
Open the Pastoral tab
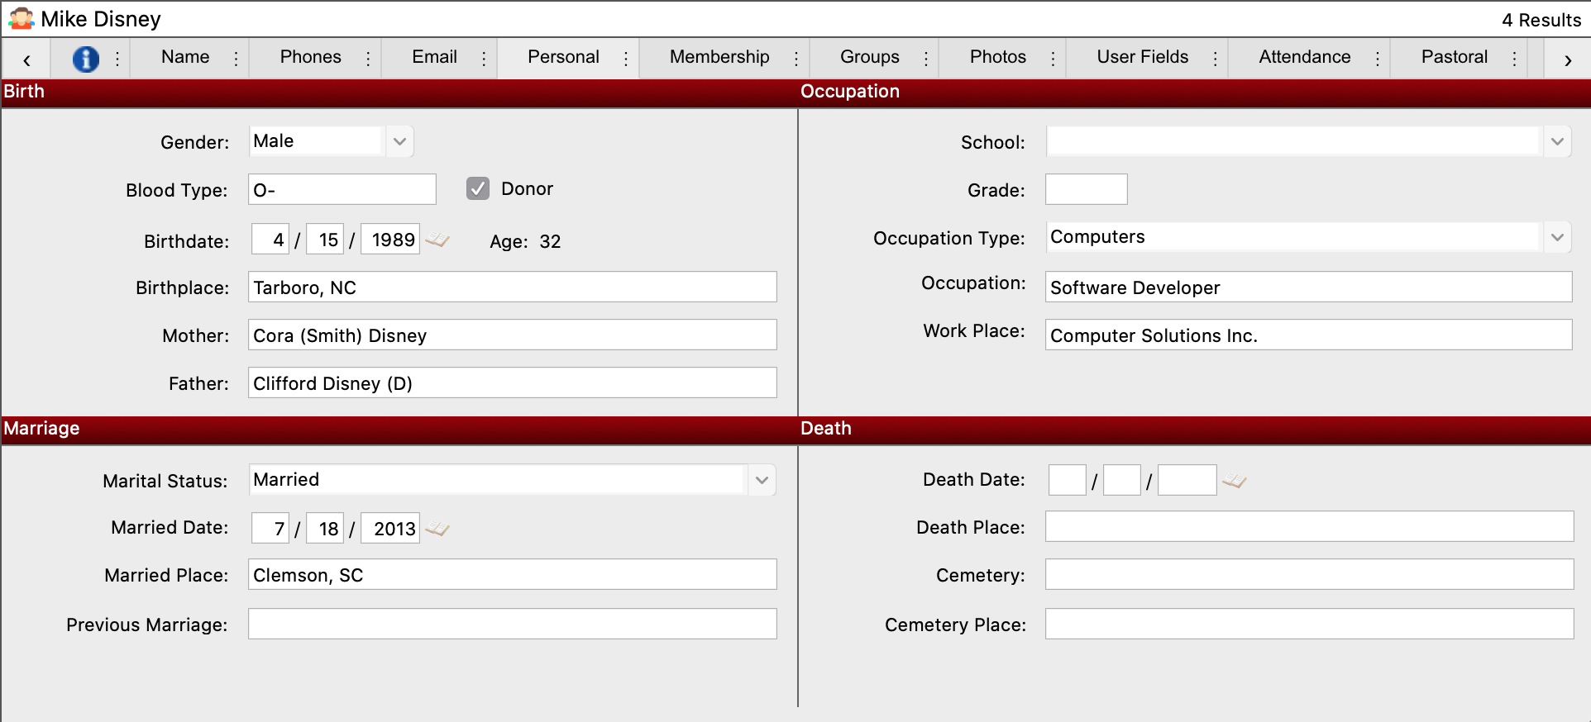pyautogui.click(x=1454, y=57)
